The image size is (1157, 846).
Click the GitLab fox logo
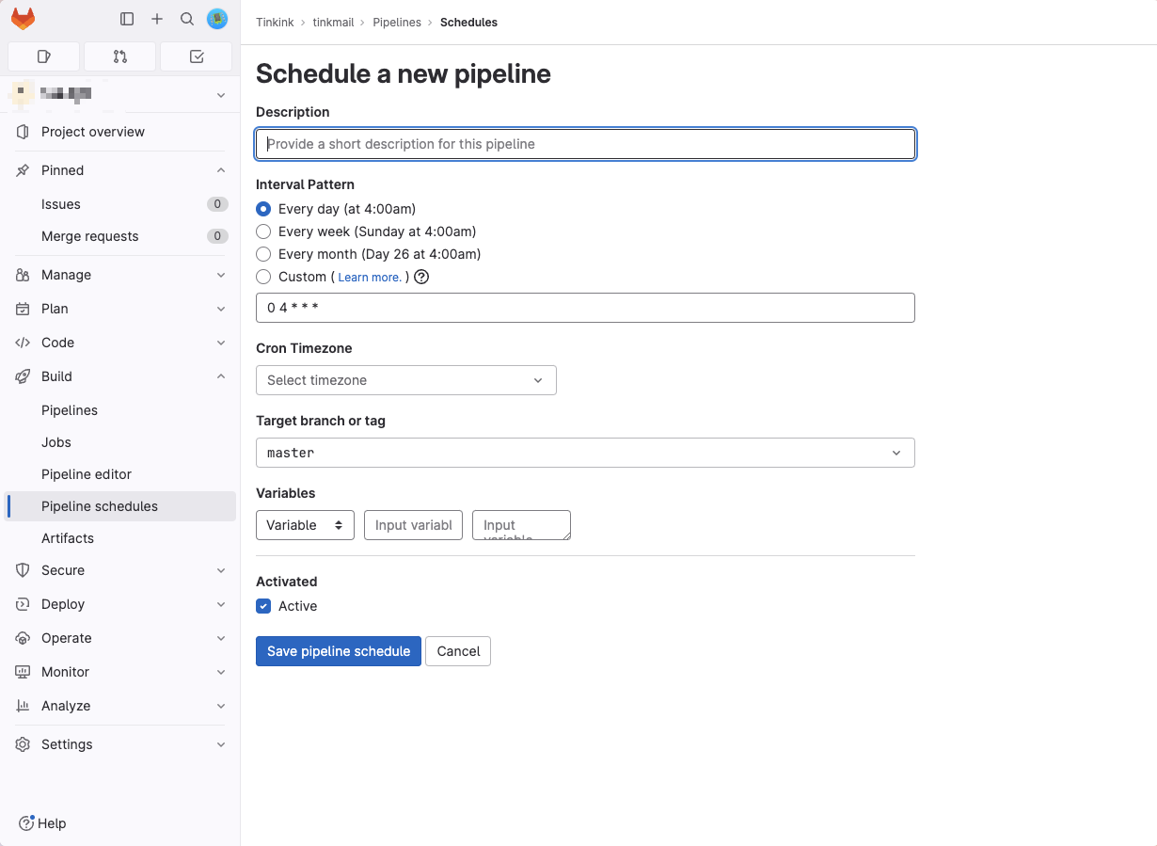[23, 19]
